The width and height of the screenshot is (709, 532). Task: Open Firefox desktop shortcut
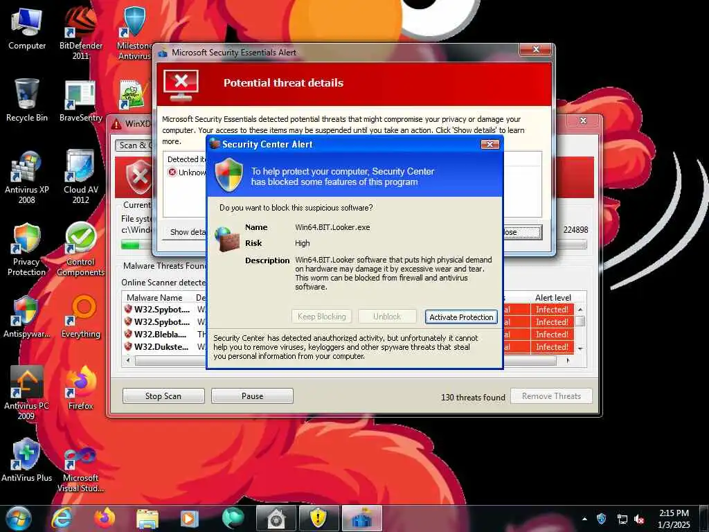(x=80, y=388)
